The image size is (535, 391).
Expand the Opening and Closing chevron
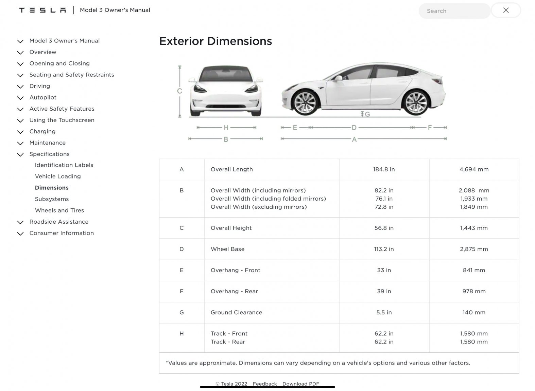pyautogui.click(x=20, y=64)
